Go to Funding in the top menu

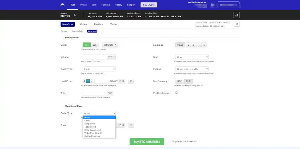tap(105, 5)
